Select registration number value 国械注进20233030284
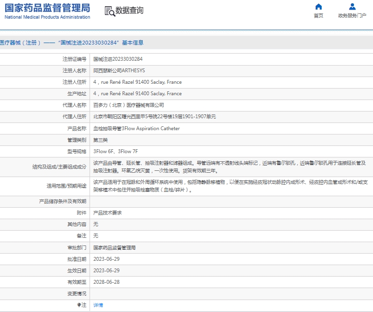Viewport: 373px width, 312px height. tap(118, 59)
